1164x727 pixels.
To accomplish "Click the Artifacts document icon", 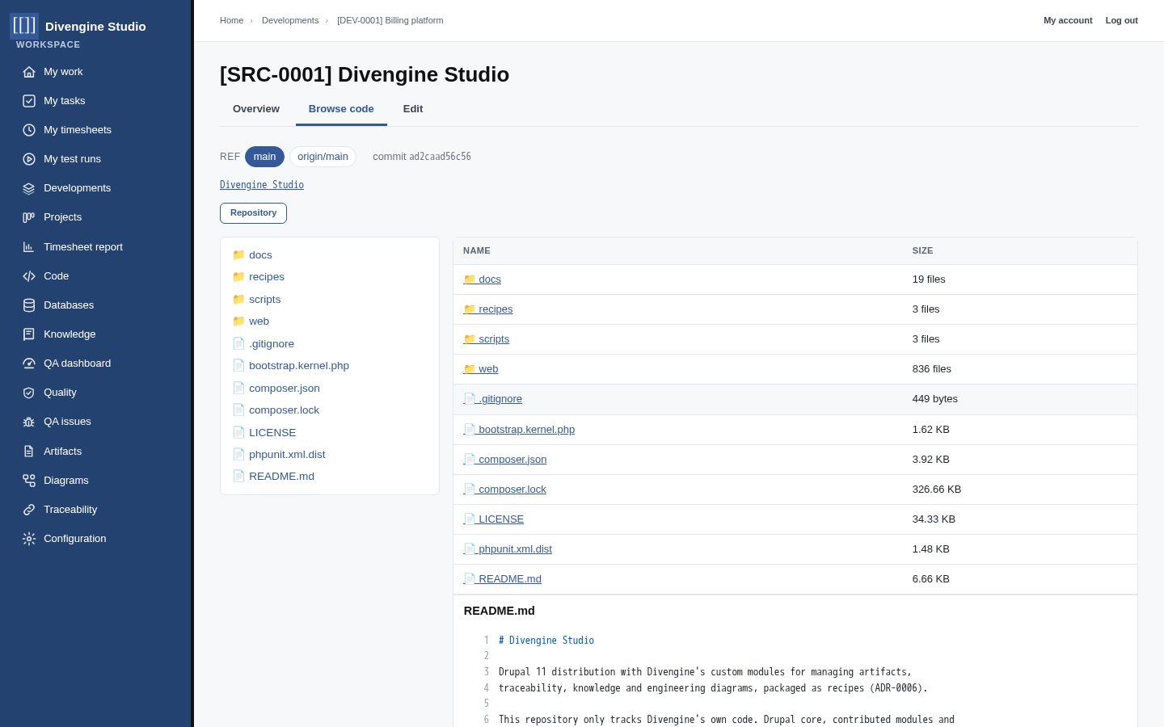I will (x=29, y=452).
